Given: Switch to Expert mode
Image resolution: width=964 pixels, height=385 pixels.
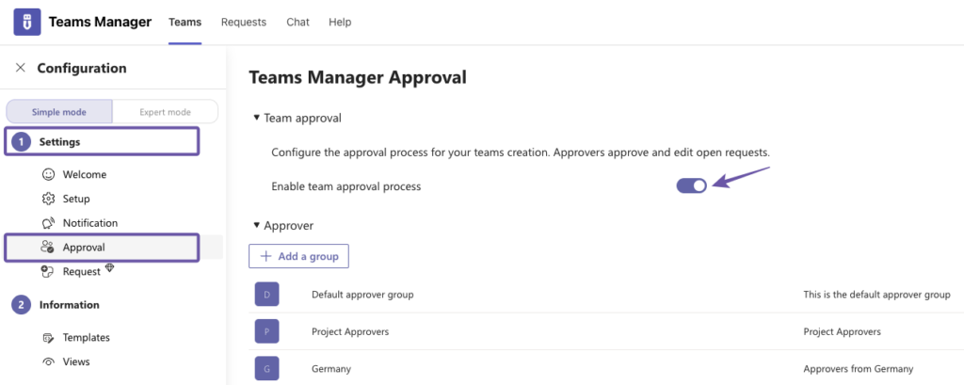Looking at the screenshot, I should tap(165, 112).
